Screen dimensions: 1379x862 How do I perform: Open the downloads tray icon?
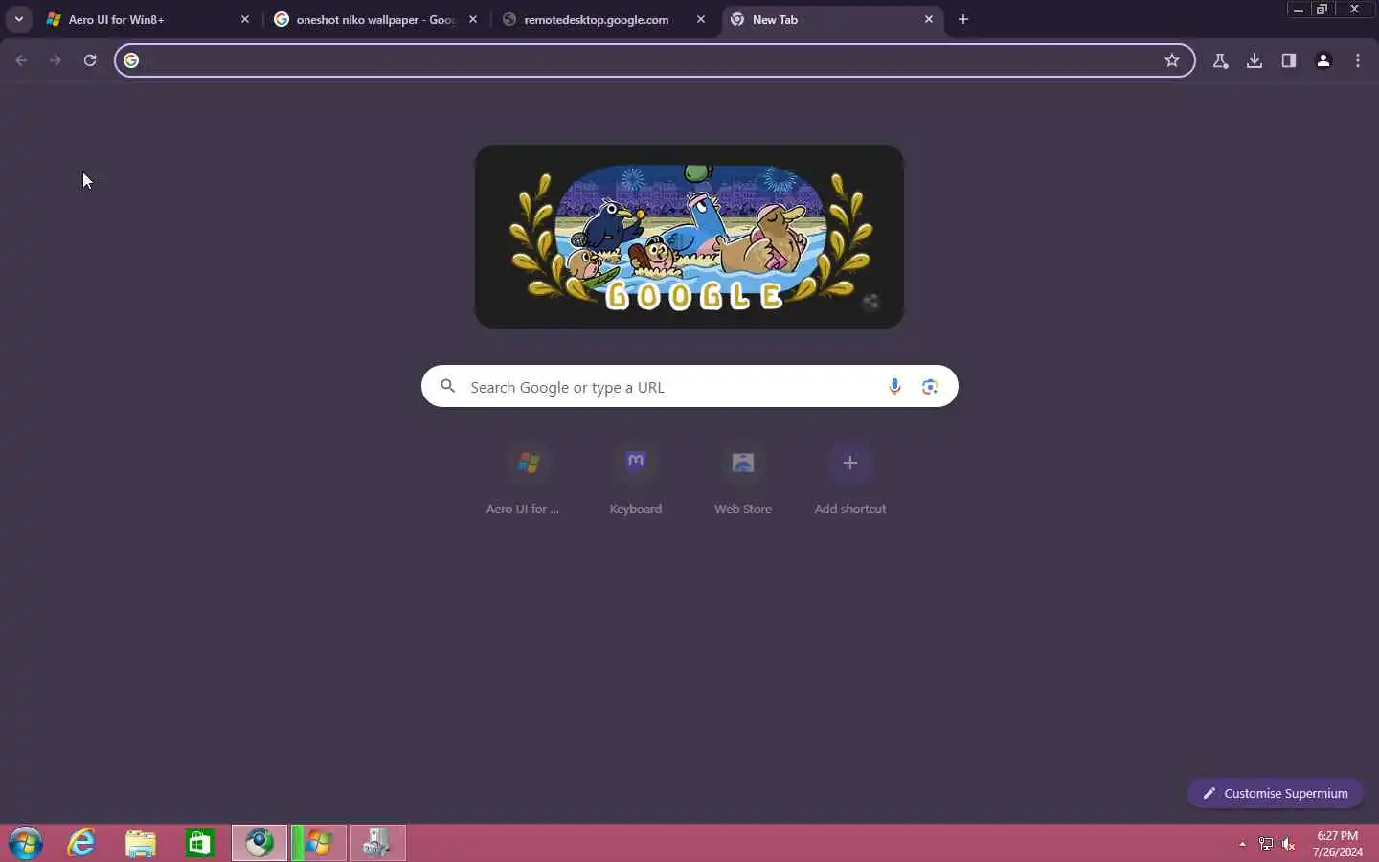click(1255, 60)
